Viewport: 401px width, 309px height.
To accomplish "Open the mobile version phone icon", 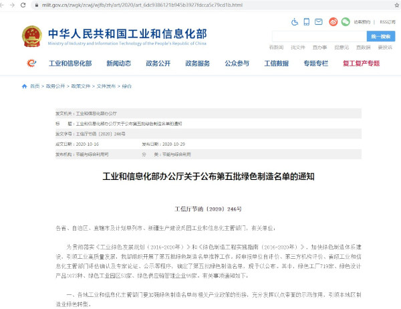I will pyautogui.click(x=306, y=22).
